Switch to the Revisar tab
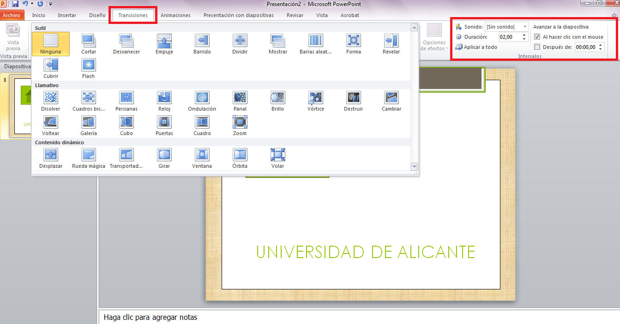The width and height of the screenshot is (620, 324). [295, 15]
